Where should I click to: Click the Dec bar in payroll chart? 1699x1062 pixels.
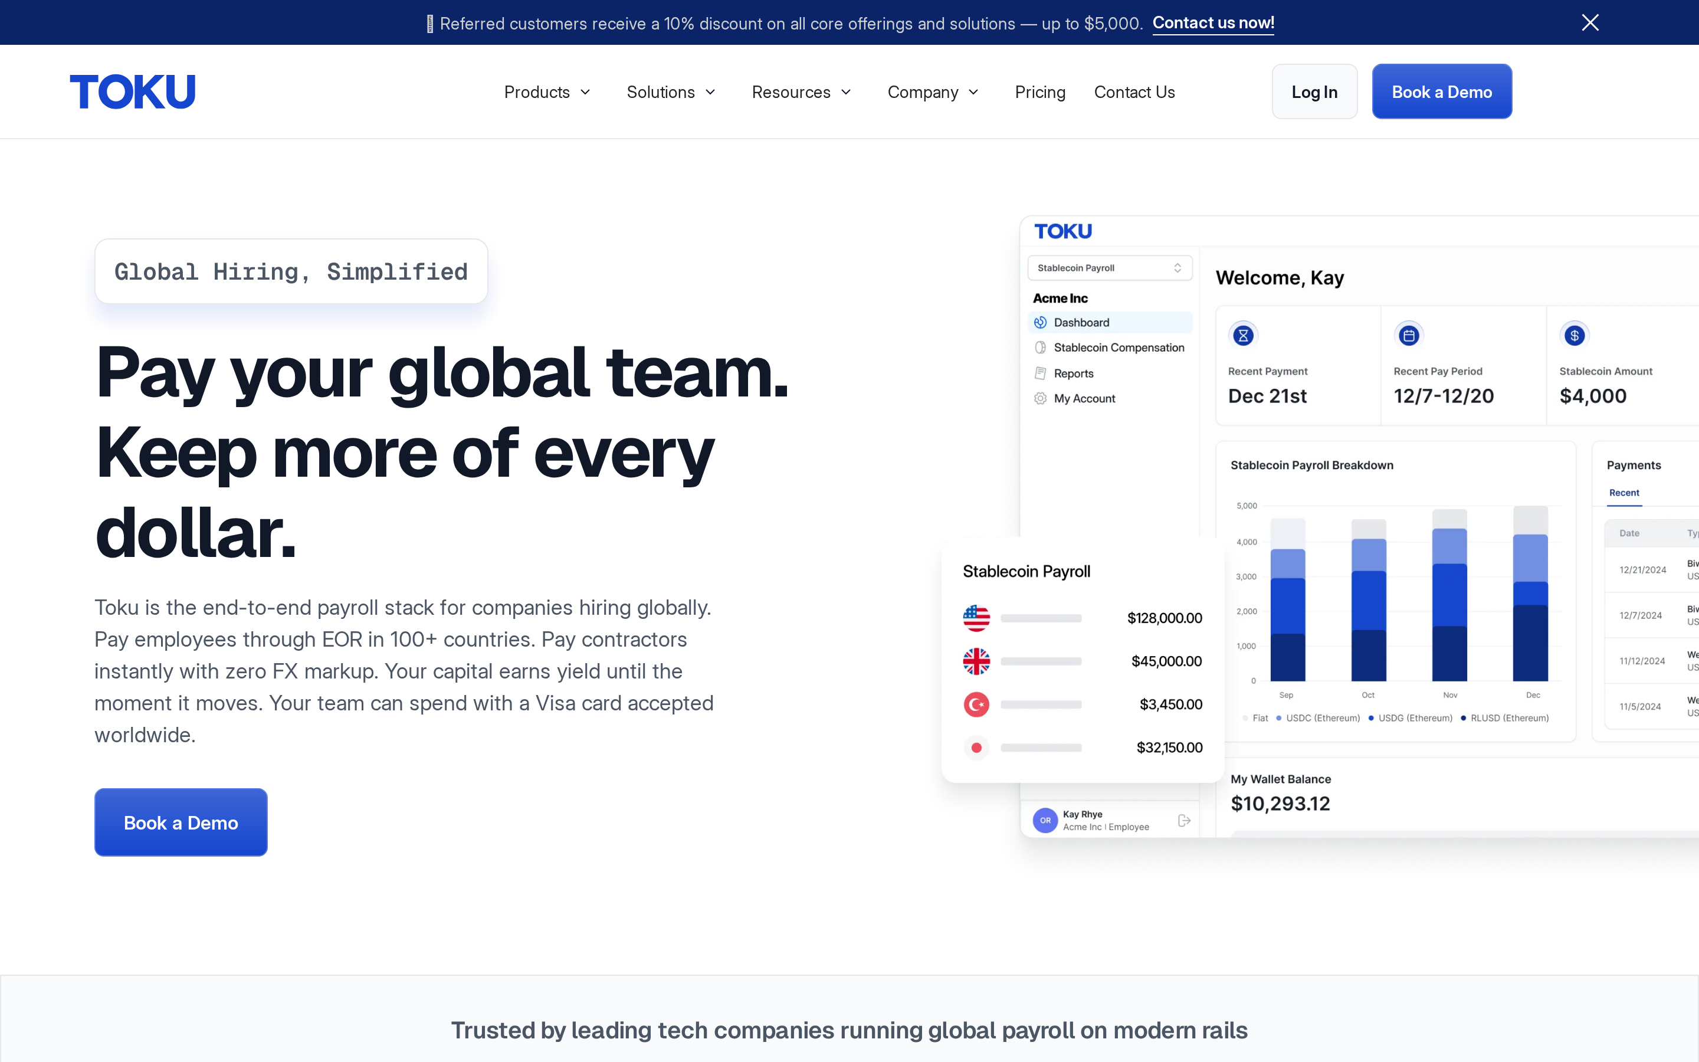click(1530, 594)
